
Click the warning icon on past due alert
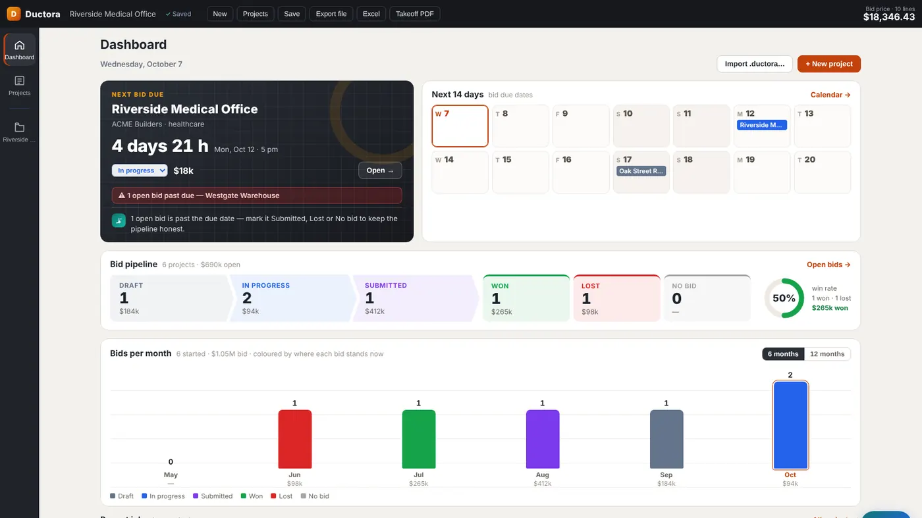point(122,195)
